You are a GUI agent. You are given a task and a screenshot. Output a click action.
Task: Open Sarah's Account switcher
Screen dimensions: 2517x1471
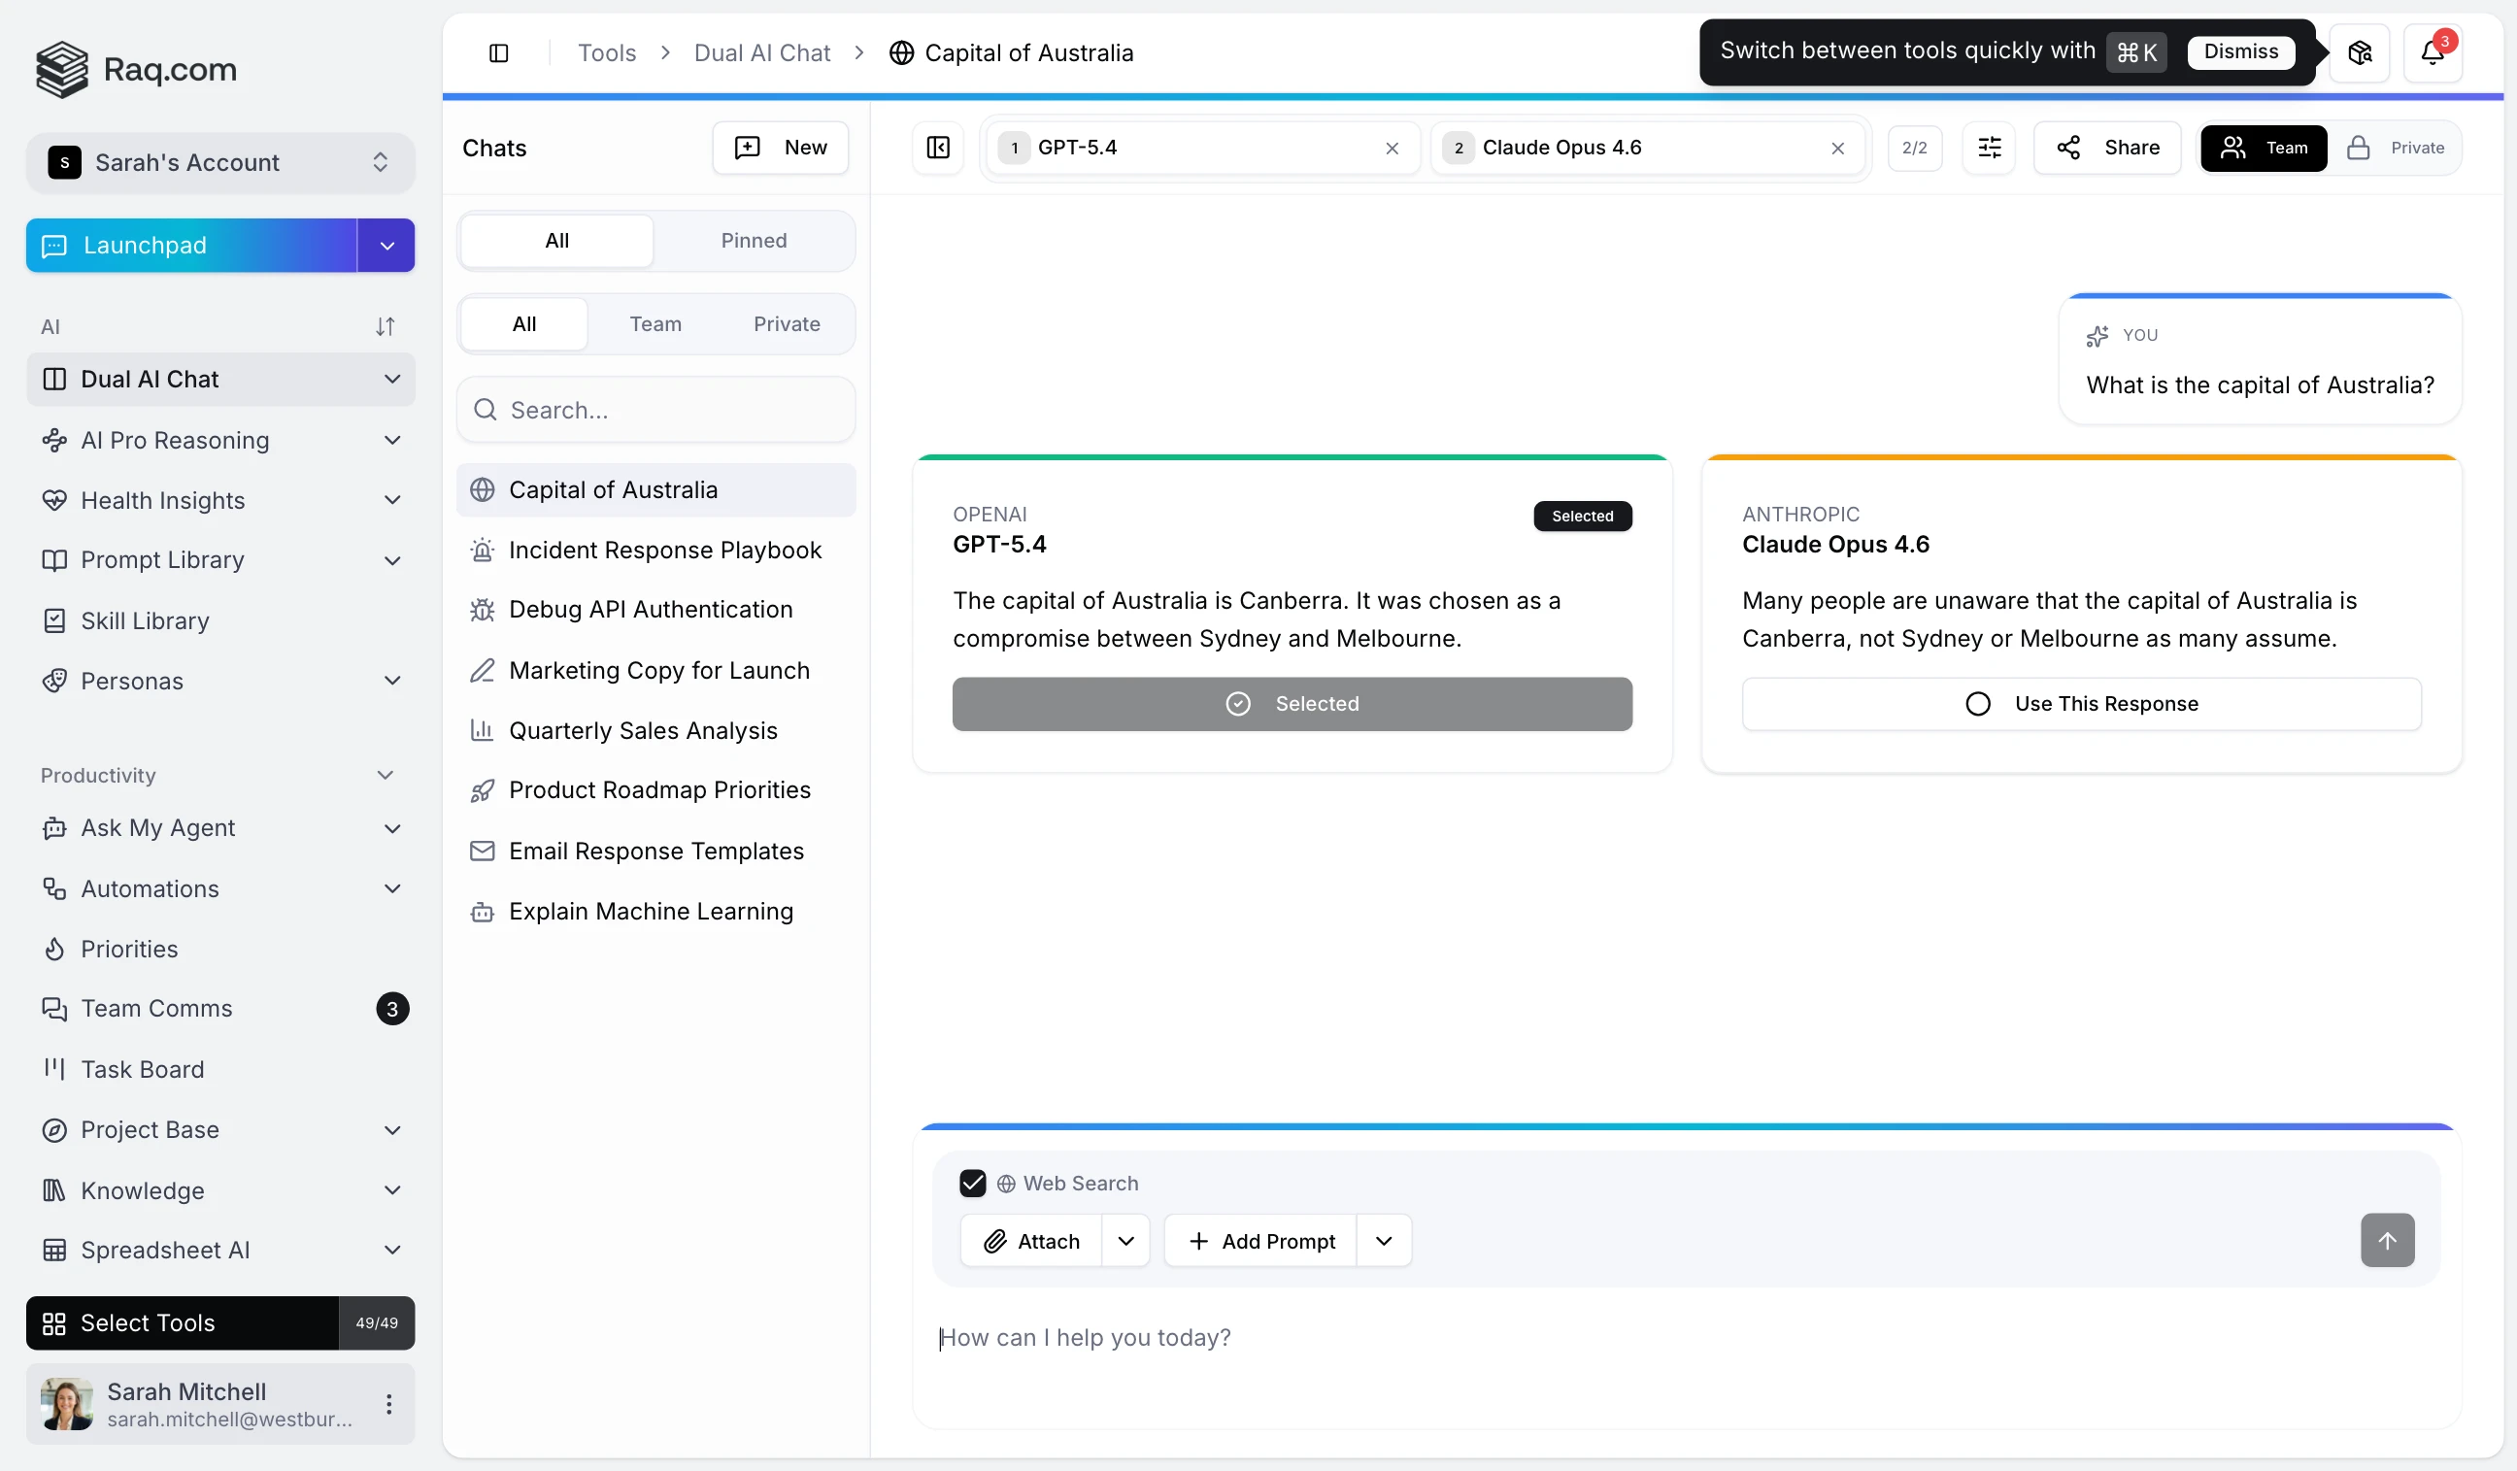219,163
